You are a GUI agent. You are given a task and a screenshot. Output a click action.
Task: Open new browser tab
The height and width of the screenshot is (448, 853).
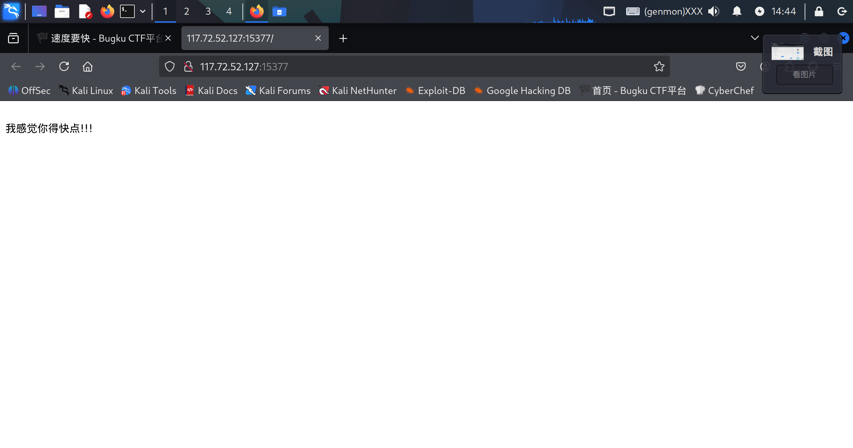click(x=343, y=38)
